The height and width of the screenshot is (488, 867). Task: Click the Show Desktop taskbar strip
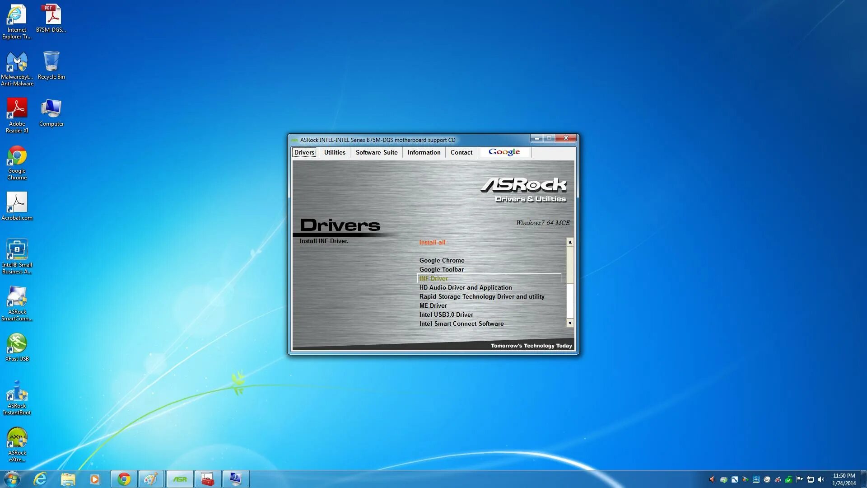[863, 479]
